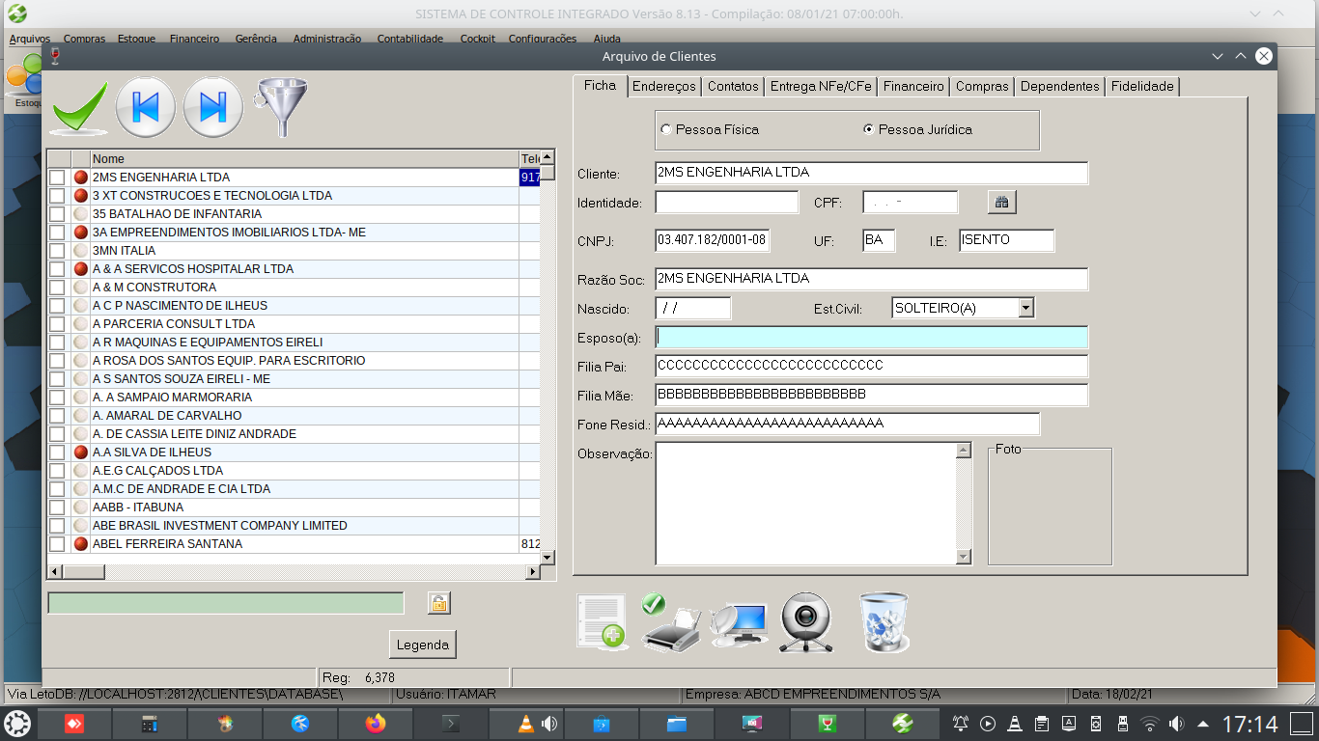Expand the Est.Civil dropdown
Screen dimensions: 1319x741
(x=1025, y=308)
